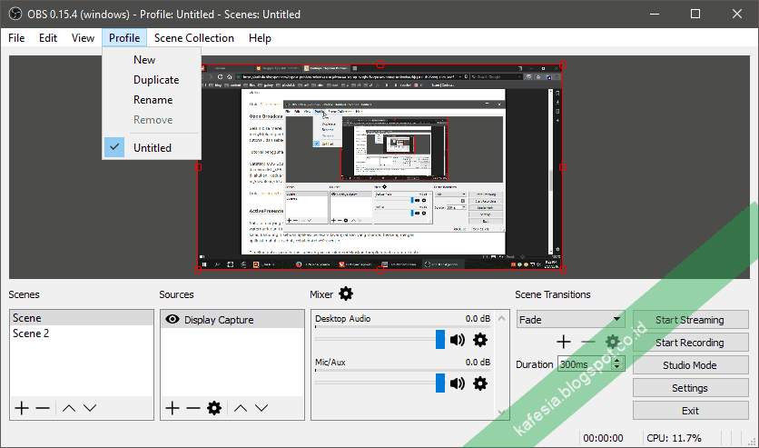Add a new source with plus icon
This screenshot has height=448, width=759.
(x=172, y=408)
